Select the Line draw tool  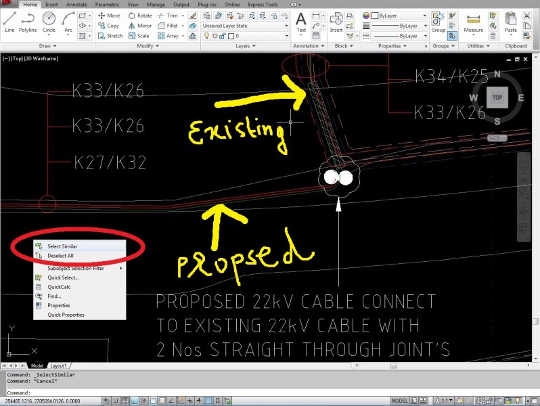click(9, 22)
